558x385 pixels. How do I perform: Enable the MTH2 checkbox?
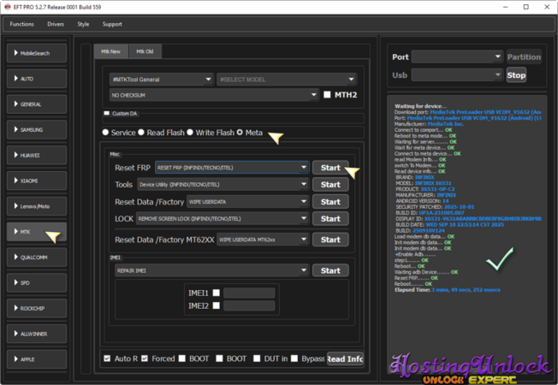tap(327, 95)
